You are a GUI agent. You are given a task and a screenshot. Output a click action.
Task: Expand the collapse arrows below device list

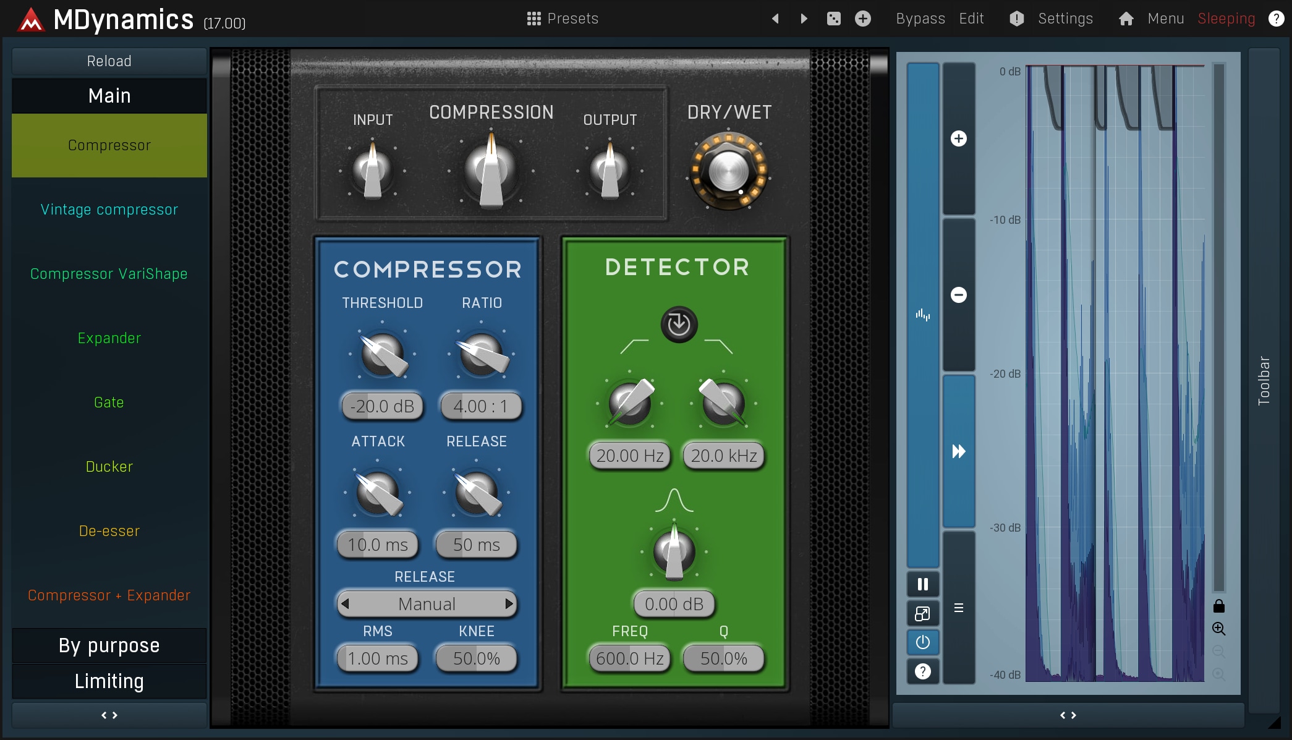(x=109, y=715)
